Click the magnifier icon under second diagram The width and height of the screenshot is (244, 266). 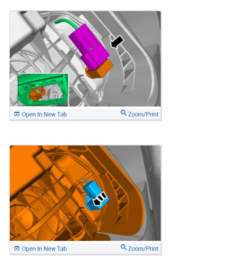click(124, 247)
